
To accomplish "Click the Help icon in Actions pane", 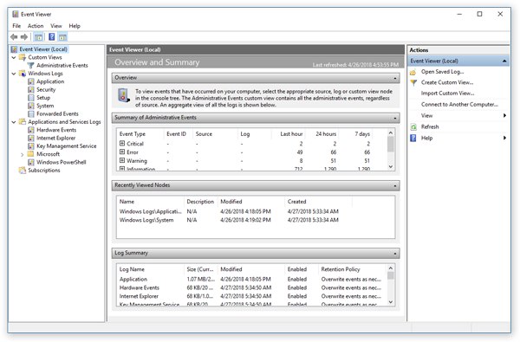I will [413, 138].
